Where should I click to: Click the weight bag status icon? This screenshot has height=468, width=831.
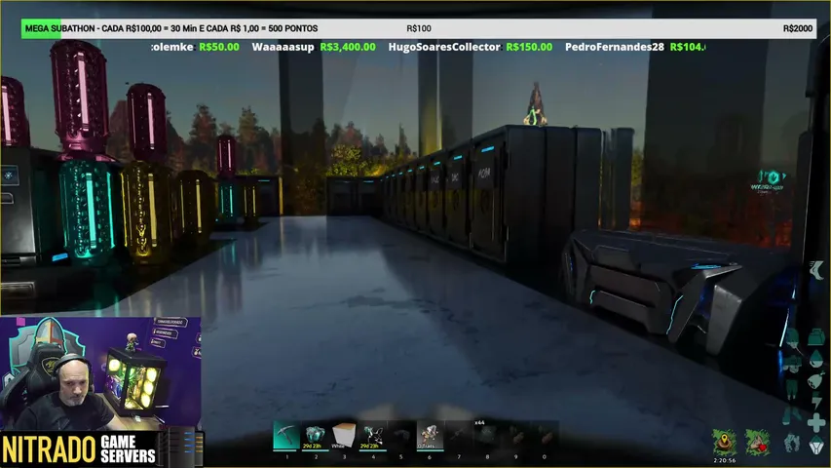(816, 336)
